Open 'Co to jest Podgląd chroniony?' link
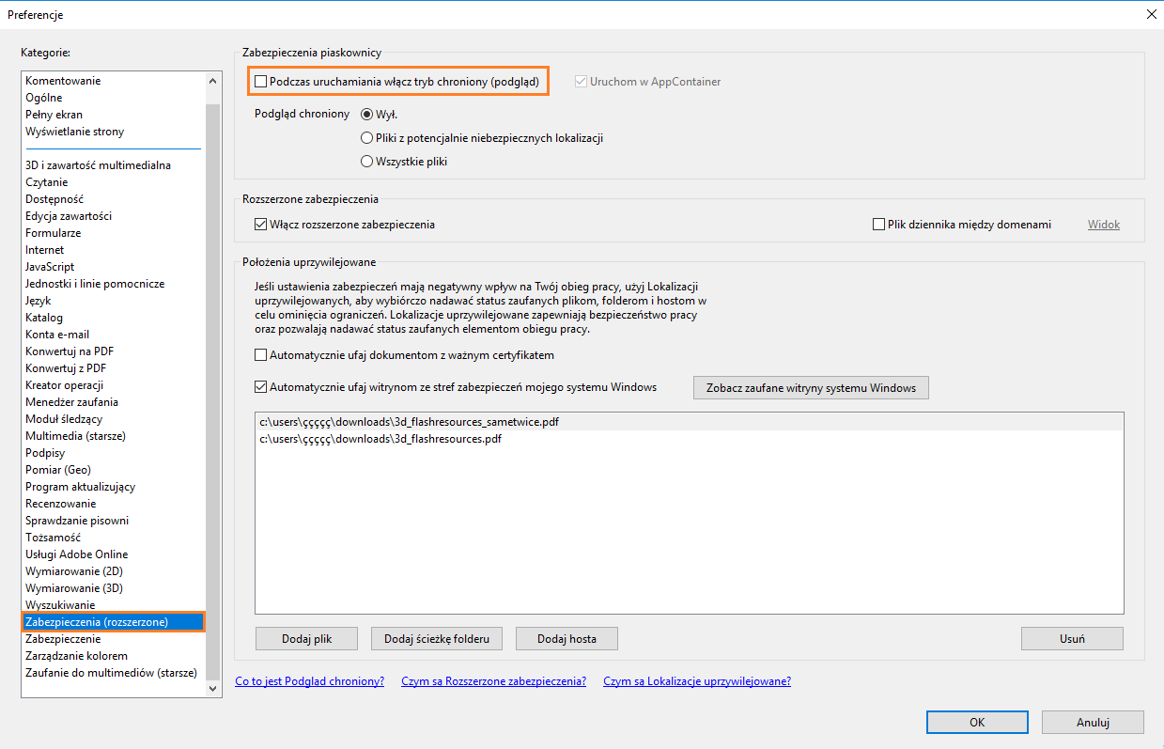1164x749 pixels. pyautogui.click(x=310, y=681)
